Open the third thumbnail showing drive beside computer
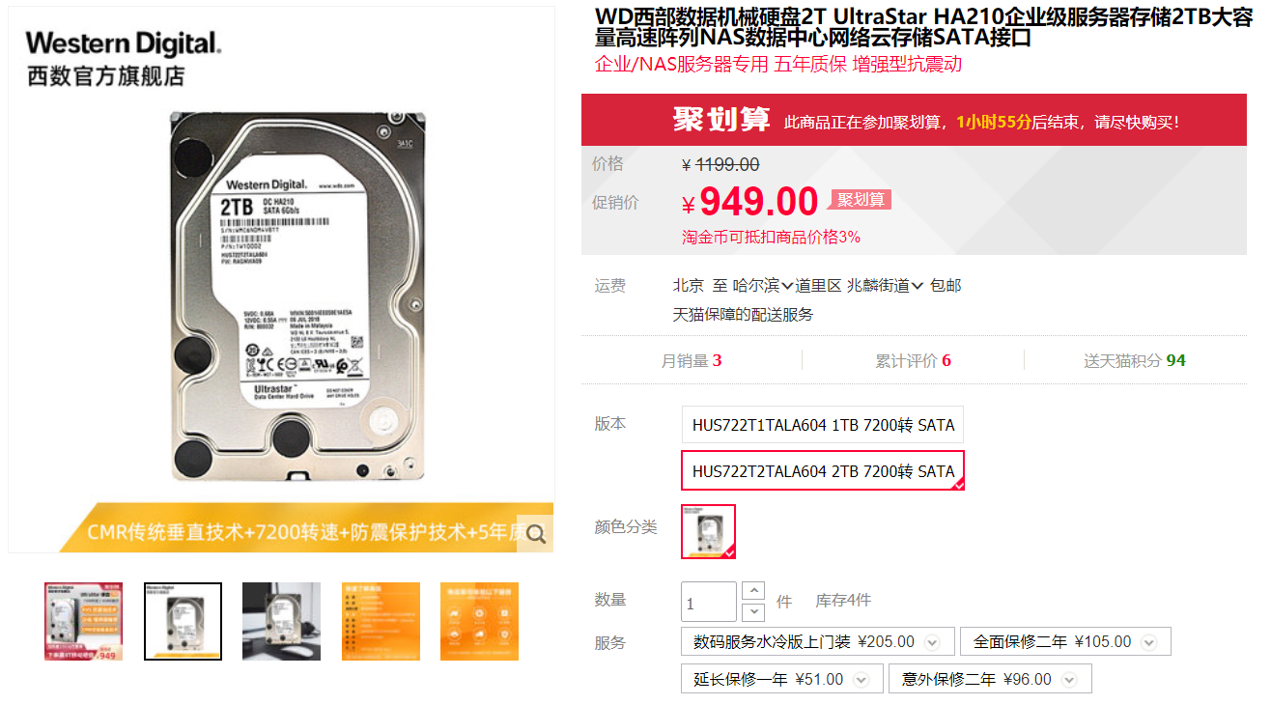 (x=282, y=621)
